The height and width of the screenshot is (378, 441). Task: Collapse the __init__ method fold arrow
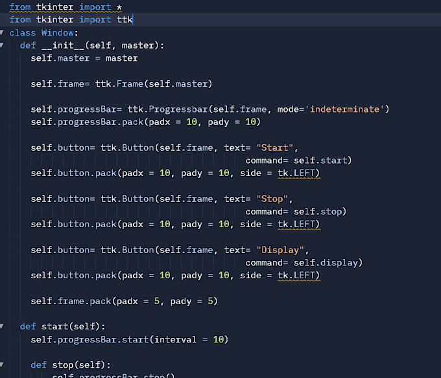click(3, 46)
